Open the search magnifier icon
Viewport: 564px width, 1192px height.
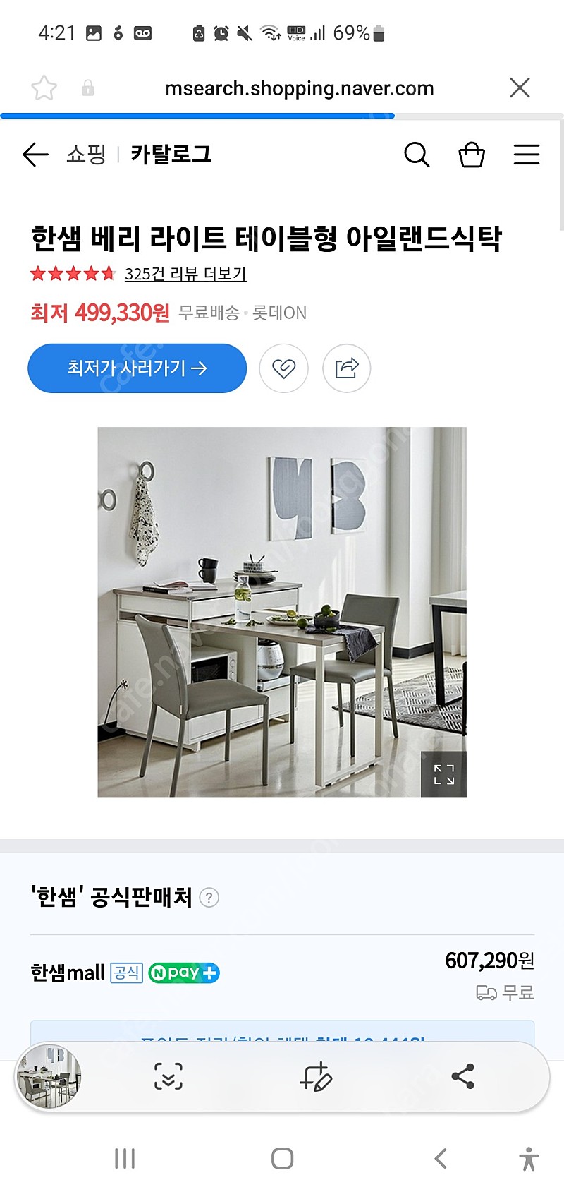tap(417, 154)
